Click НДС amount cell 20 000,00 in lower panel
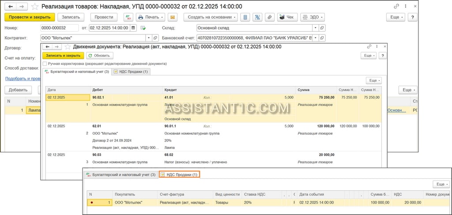452x215 pixels. pyautogui.click(x=407, y=203)
